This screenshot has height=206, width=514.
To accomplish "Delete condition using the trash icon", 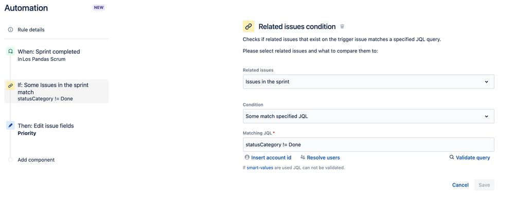I will (343, 26).
